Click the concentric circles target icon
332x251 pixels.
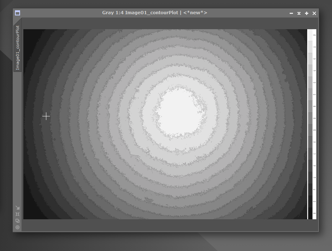point(18,227)
